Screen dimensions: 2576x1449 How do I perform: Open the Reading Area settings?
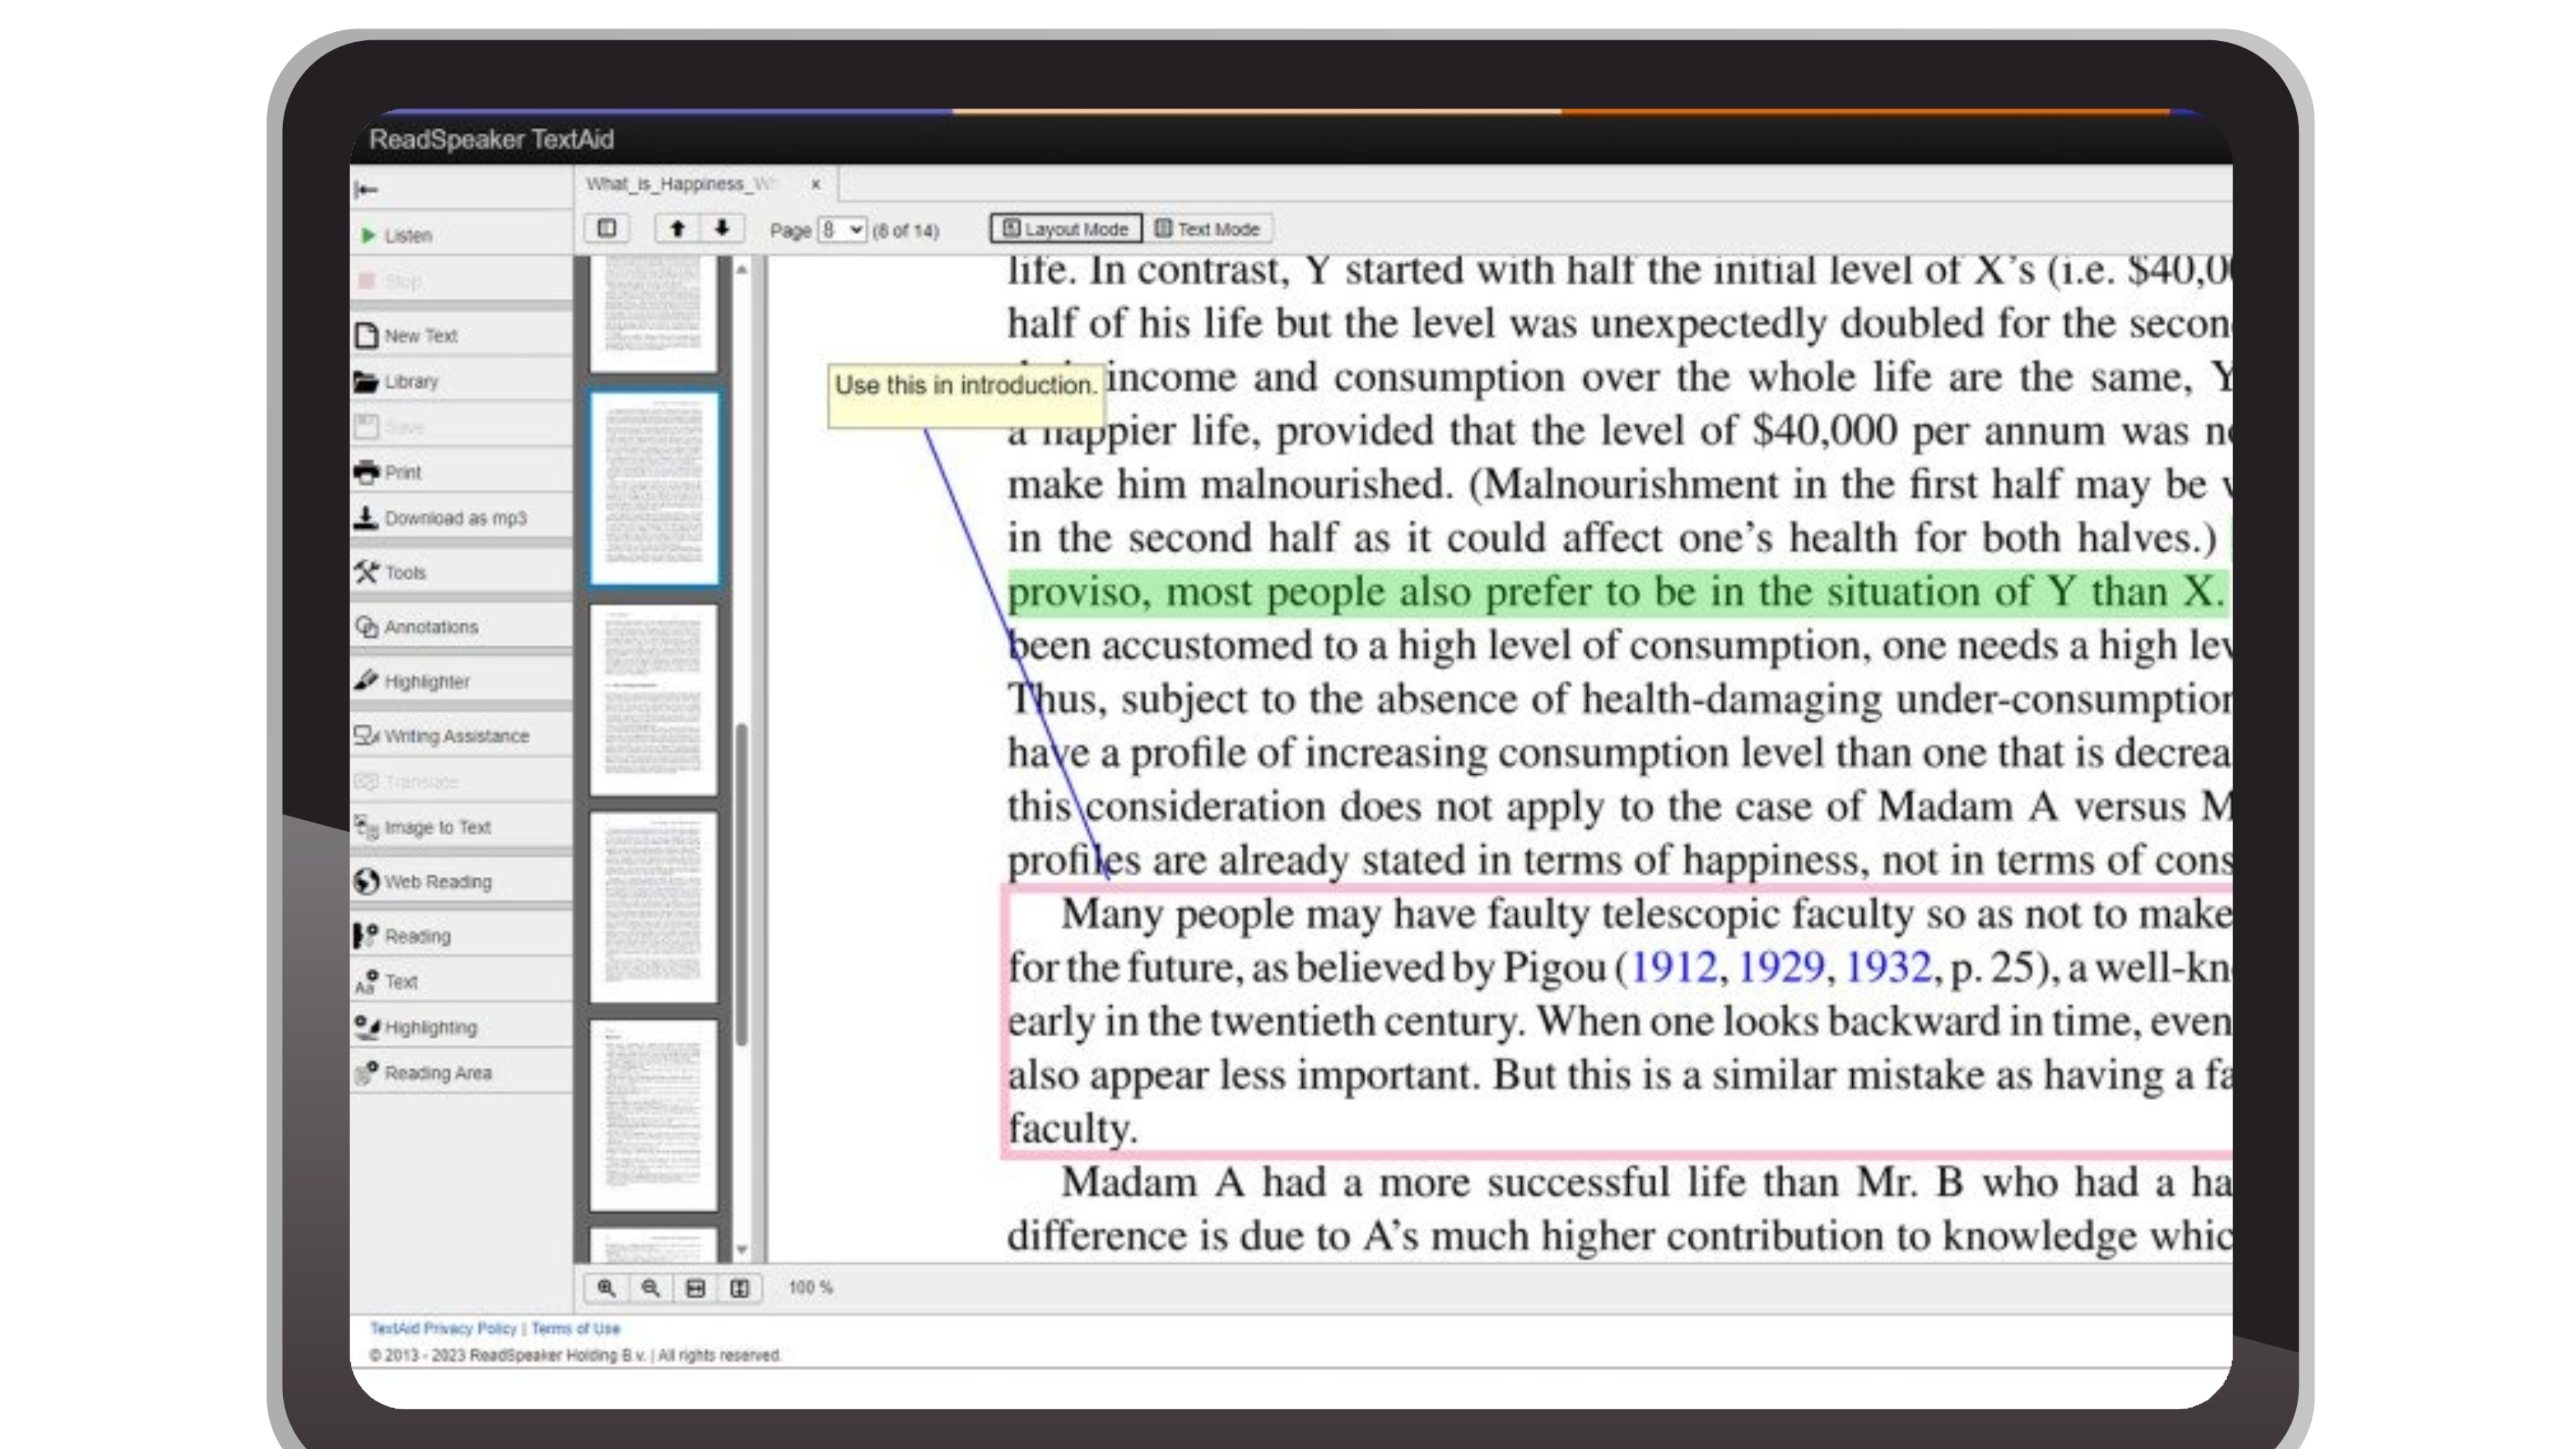click(x=461, y=1073)
